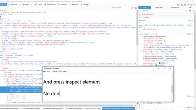Click the ellipsis badge in share-rate-favorite row
The image size is (196, 110).
[x=37, y=103]
